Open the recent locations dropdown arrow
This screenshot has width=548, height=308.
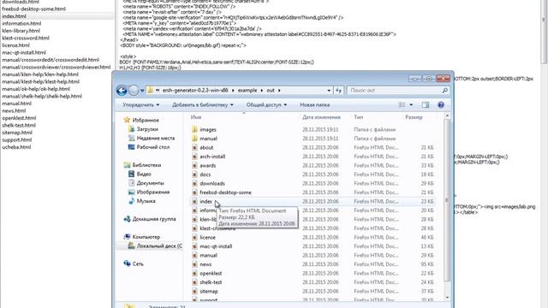(x=142, y=91)
